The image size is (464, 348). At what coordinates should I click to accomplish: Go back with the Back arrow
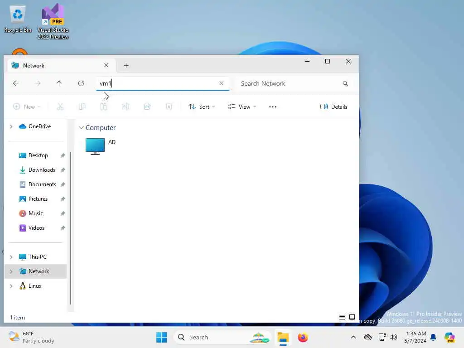point(16,83)
